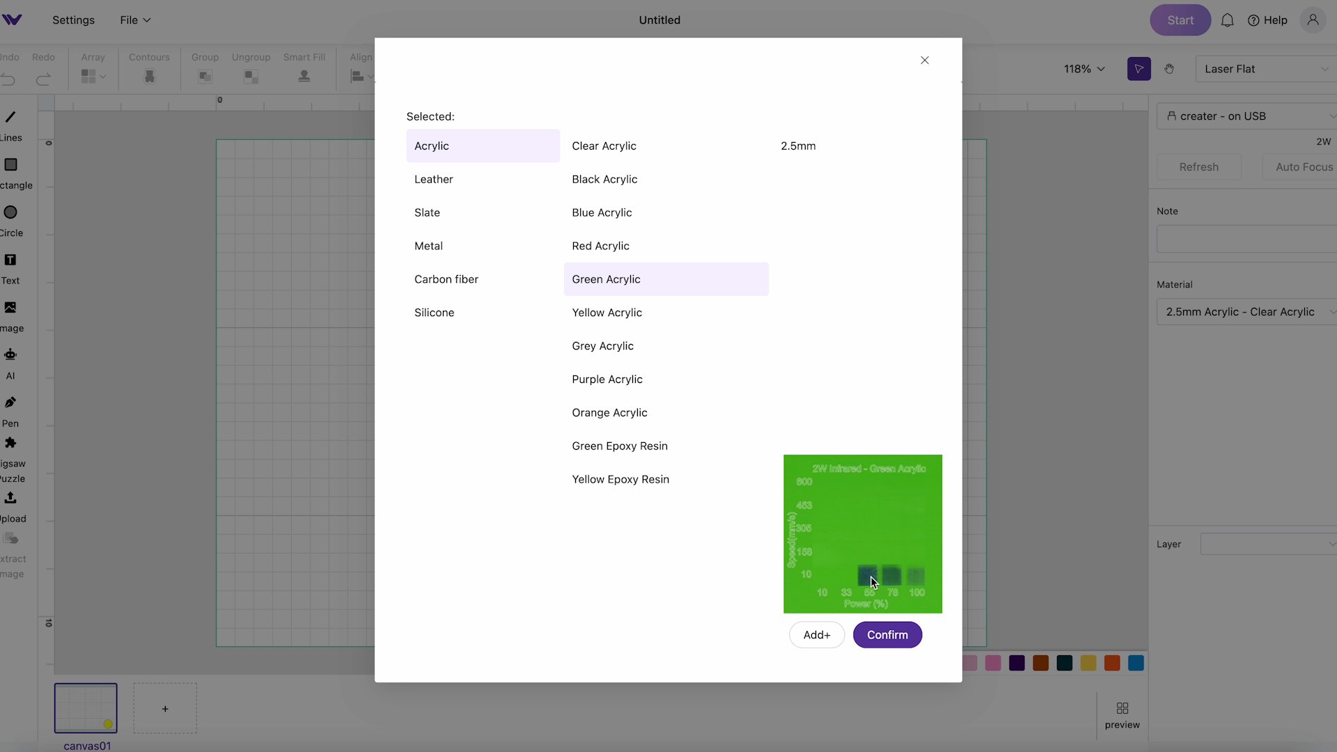Click the Settings menu item

coord(73,19)
